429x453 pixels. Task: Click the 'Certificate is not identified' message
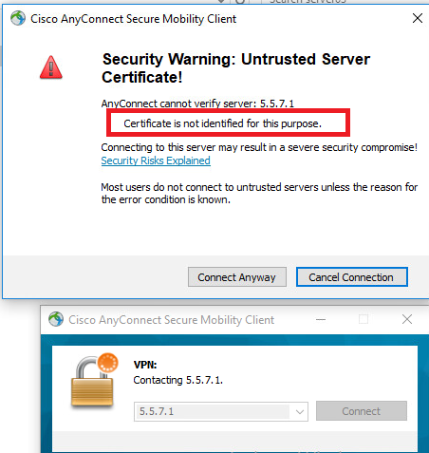click(222, 123)
